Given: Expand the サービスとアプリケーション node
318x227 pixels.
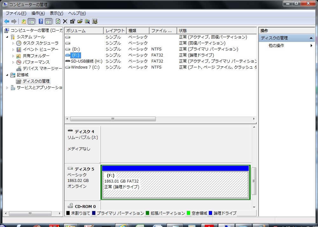Looking at the screenshot, I should click(x=7, y=88).
